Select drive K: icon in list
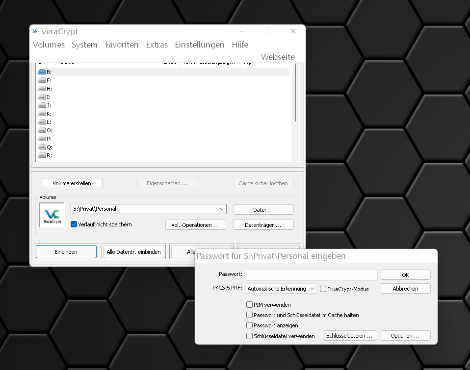 click(x=42, y=114)
